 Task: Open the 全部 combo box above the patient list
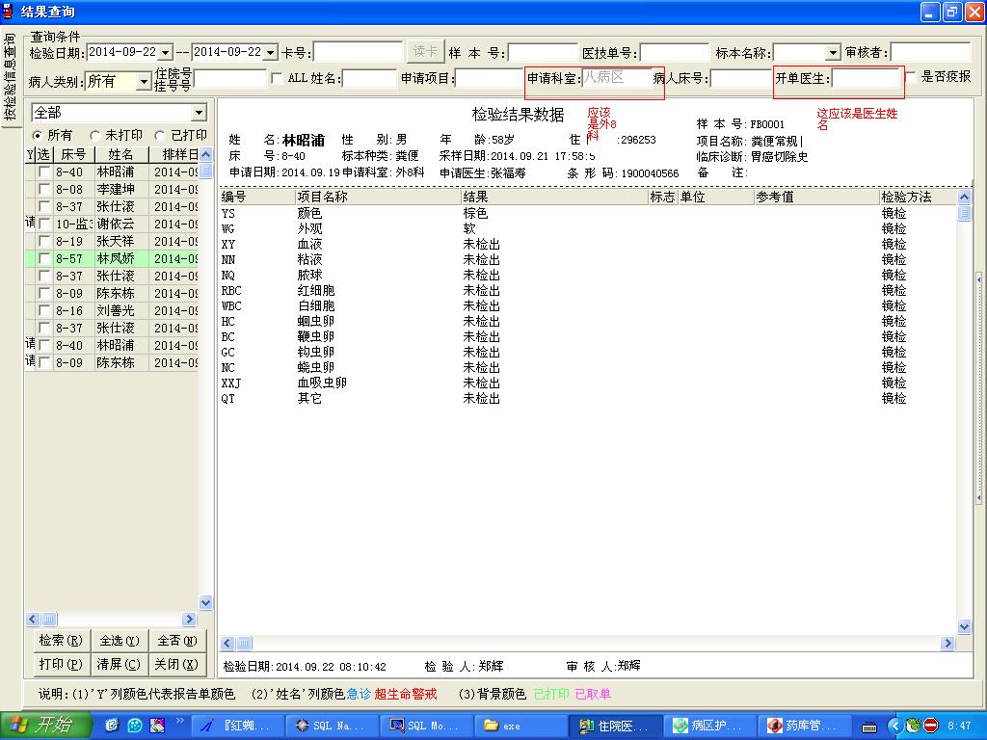coord(199,113)
